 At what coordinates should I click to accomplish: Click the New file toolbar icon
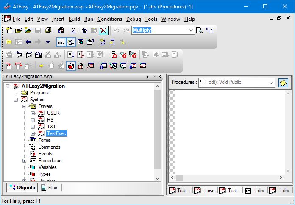[8, 30]
